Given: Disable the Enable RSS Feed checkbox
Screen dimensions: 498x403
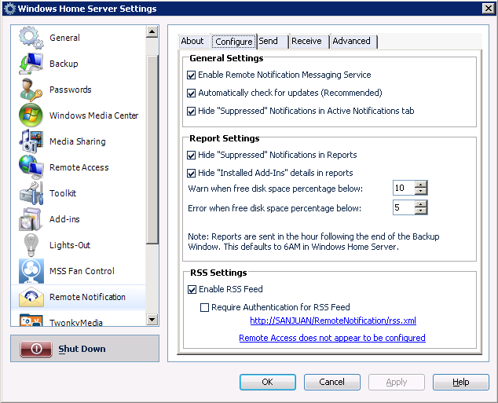Looking at the screenshot, I should (x=192, y=290).
